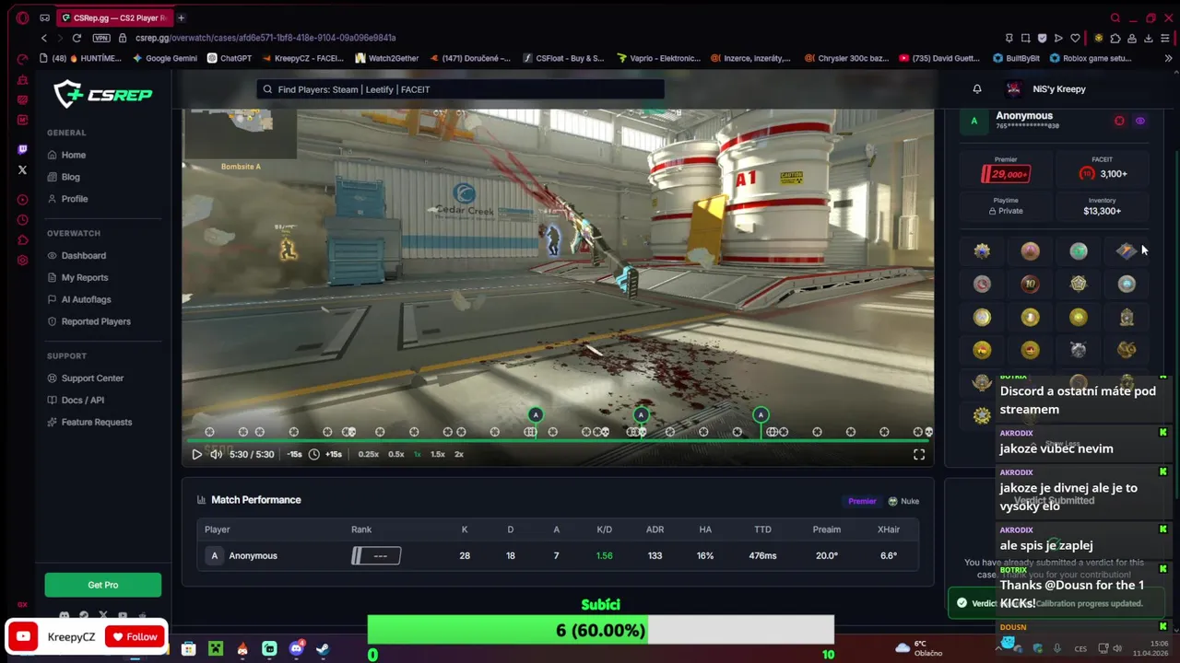
Task: Click the green replay progress bar
Action: 558,441
